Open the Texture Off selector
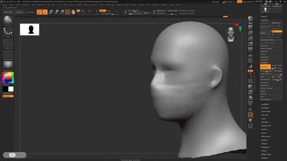 (8, 55)
